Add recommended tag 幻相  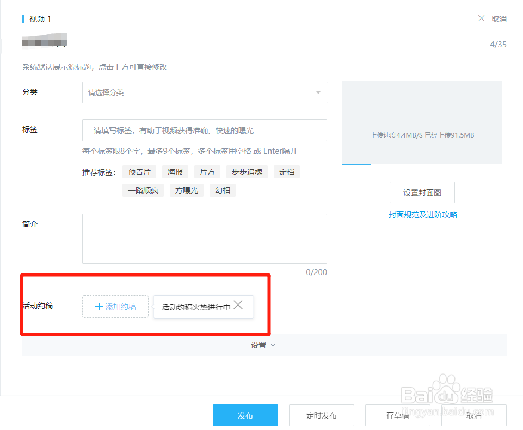(223, 190)
